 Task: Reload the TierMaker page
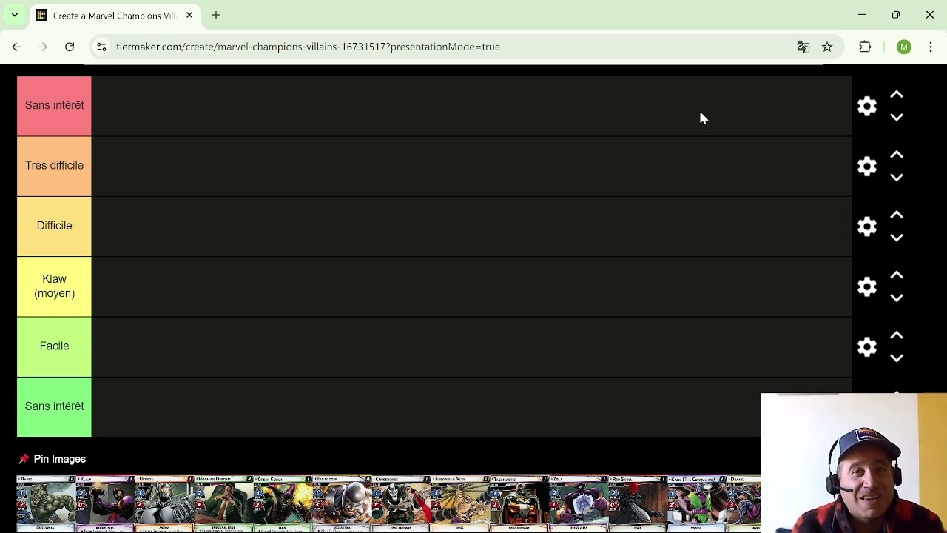70,47
